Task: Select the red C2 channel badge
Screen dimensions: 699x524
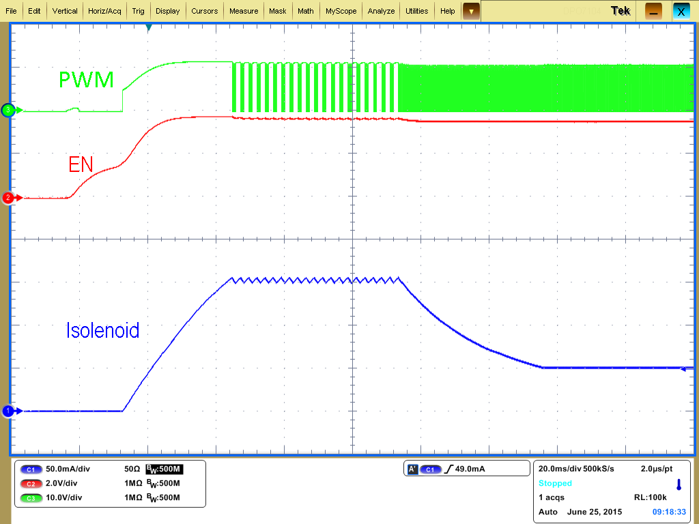Action: (x=31, y=483)
